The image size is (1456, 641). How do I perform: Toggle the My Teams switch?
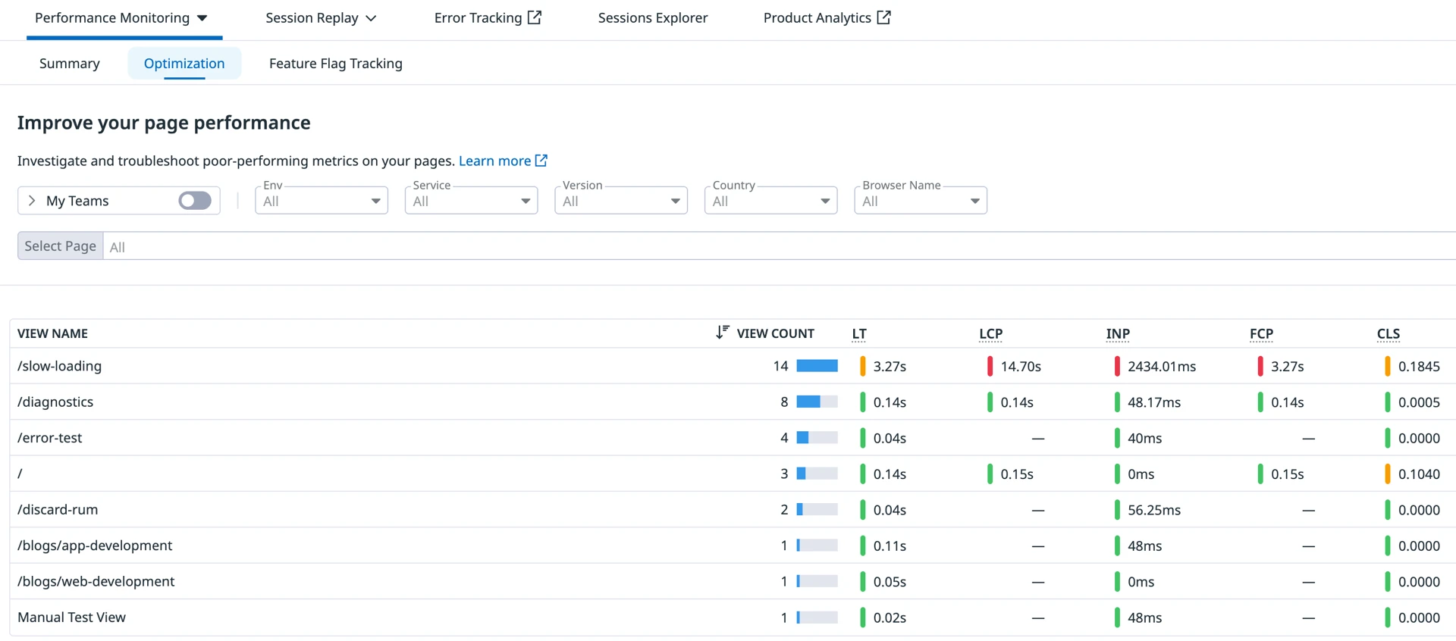(x=195, y=201)
